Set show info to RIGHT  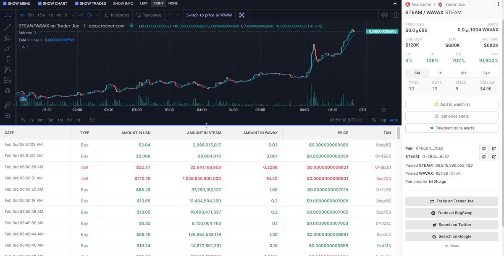pos(158,3)
